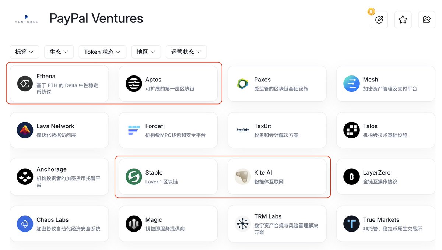Click the Aptos striped circle logo
This screenshot has width=442, height=250.
(134, 84)
